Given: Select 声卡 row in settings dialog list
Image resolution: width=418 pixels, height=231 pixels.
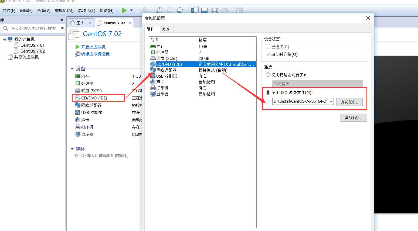Looking at the screenshot, I should click(x=202, y=82).
